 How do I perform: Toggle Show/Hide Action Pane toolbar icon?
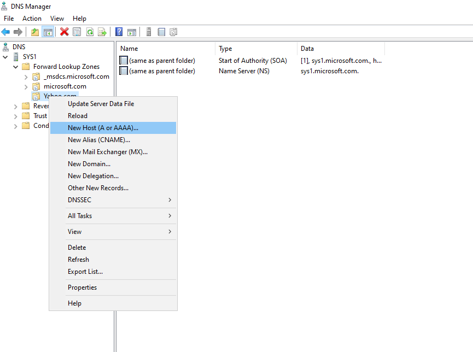click(x=132, y=32)
